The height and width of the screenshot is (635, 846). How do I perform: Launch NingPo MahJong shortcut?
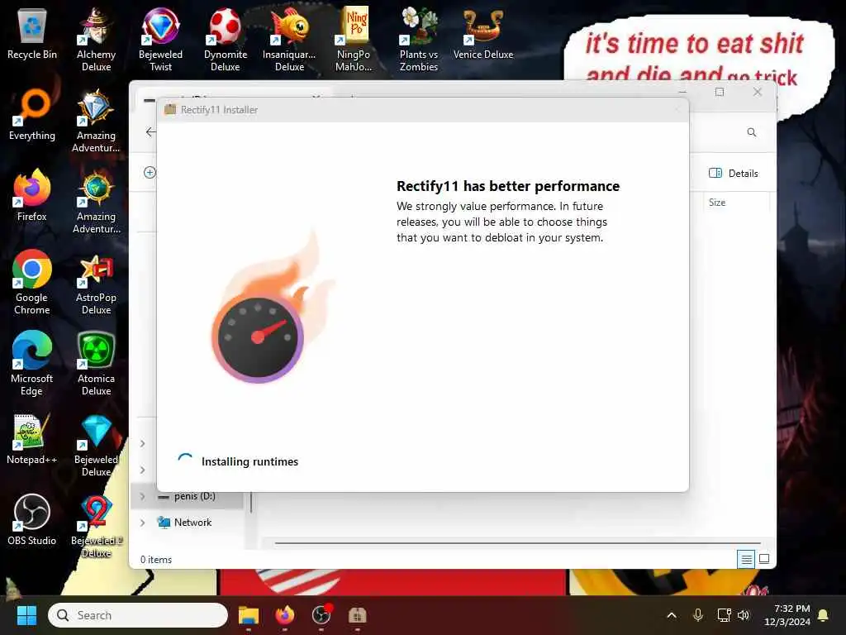[x=354, y=39]
